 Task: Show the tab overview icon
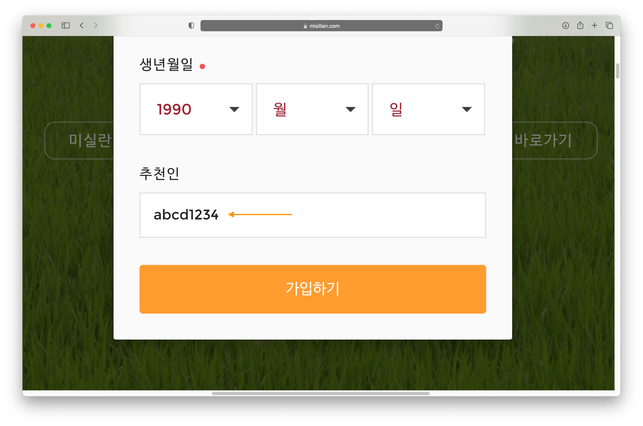609,25
